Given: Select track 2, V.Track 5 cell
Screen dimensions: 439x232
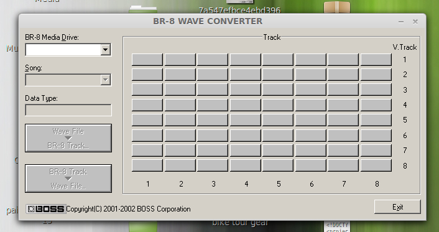Looking at the screenshot, I should click(180, 120).
